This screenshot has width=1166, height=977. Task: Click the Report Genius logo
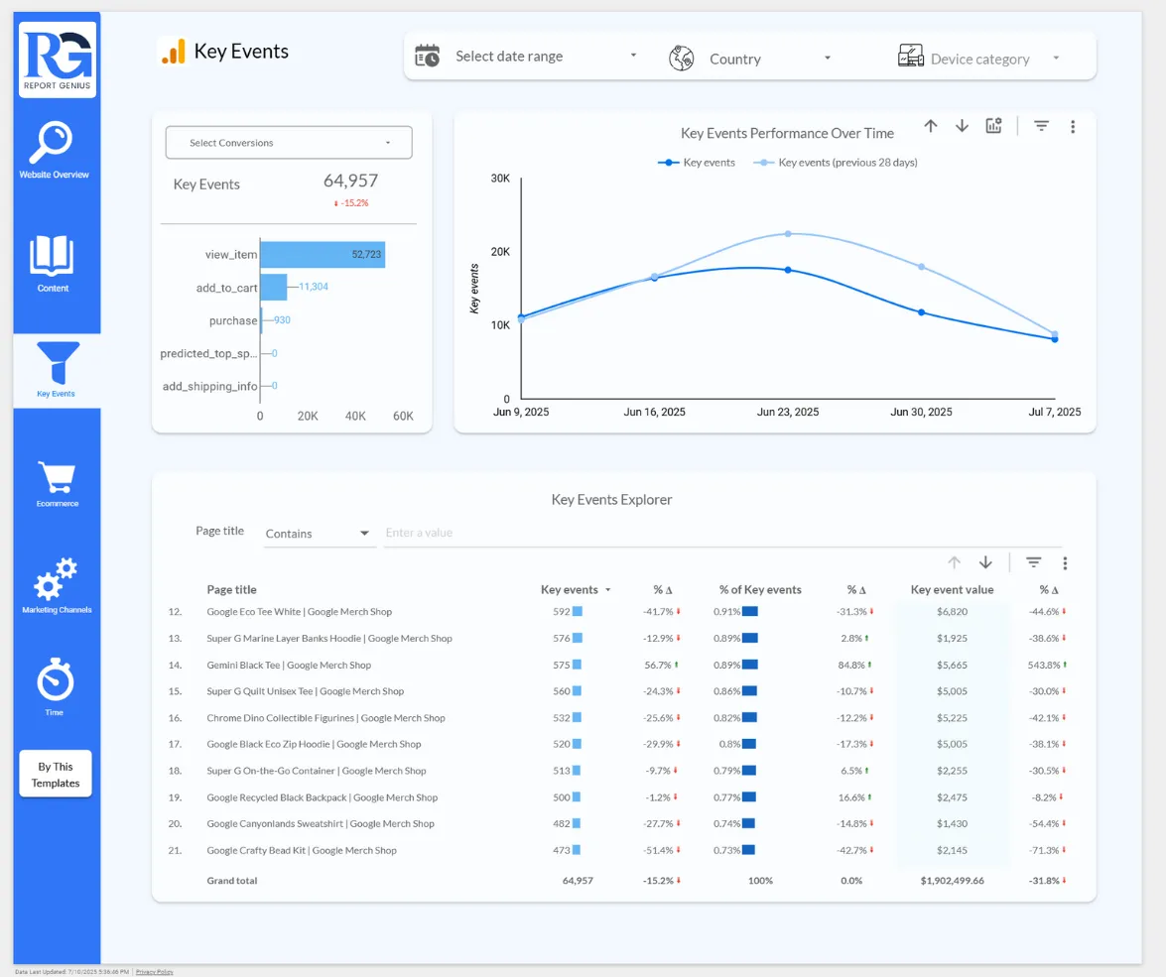[x=58, y=59]
